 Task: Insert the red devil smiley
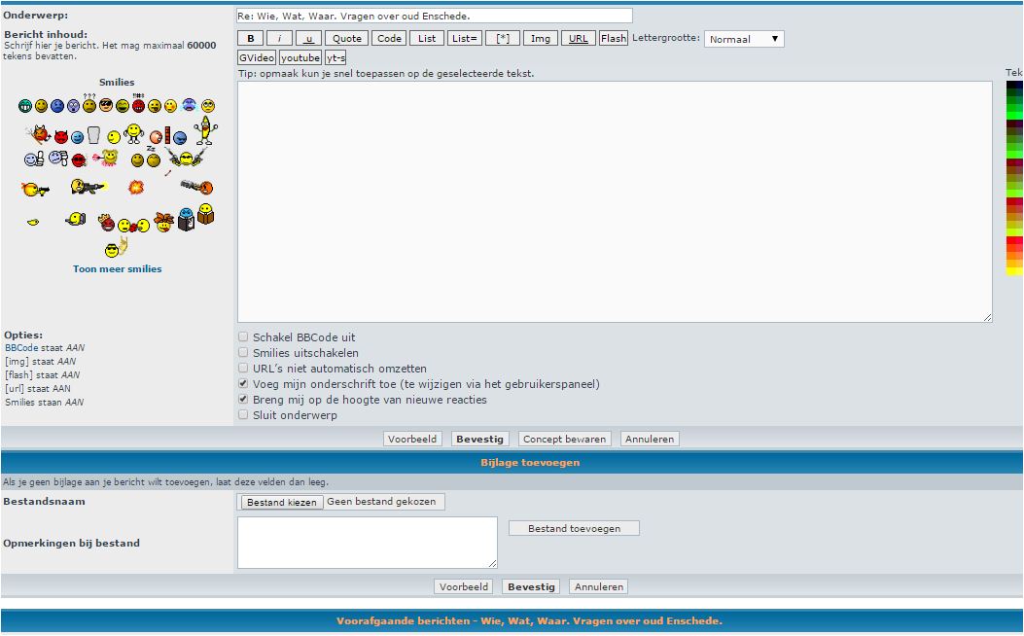pos(61,137)
